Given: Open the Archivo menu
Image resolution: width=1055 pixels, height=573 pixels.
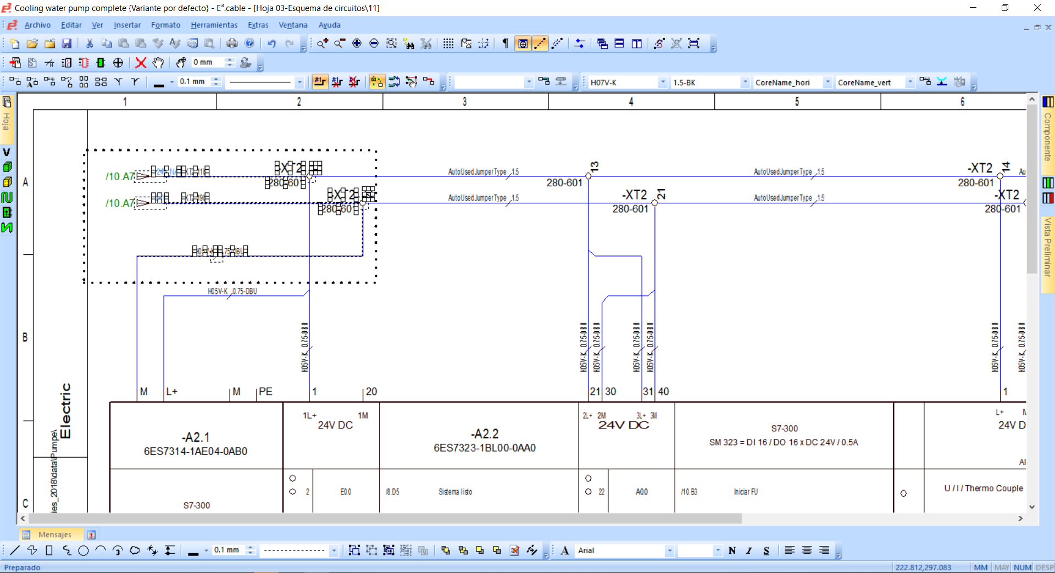Looking at the screenshot, I should (x=37, y=25).
